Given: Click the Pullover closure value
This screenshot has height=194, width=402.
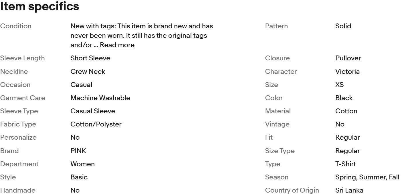Looking at the screenshot, I should 348,58.
